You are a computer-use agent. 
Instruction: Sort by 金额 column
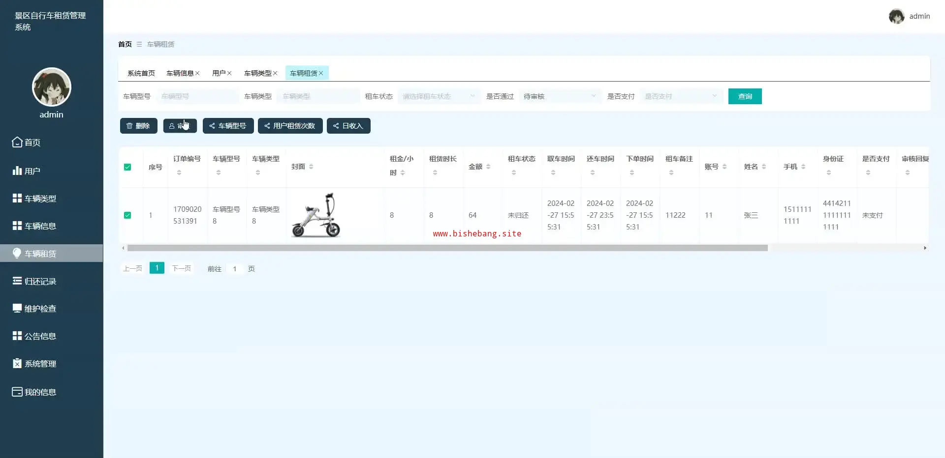(x=488, y=167)
